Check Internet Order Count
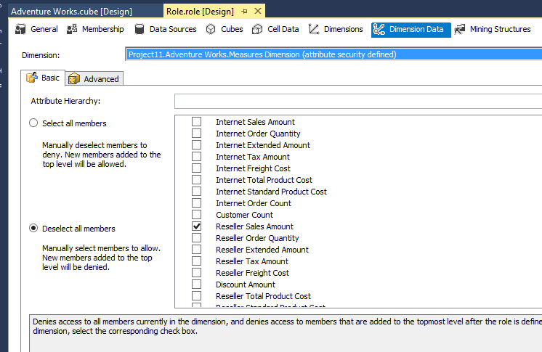542x352 pixels. pos(196,202)
